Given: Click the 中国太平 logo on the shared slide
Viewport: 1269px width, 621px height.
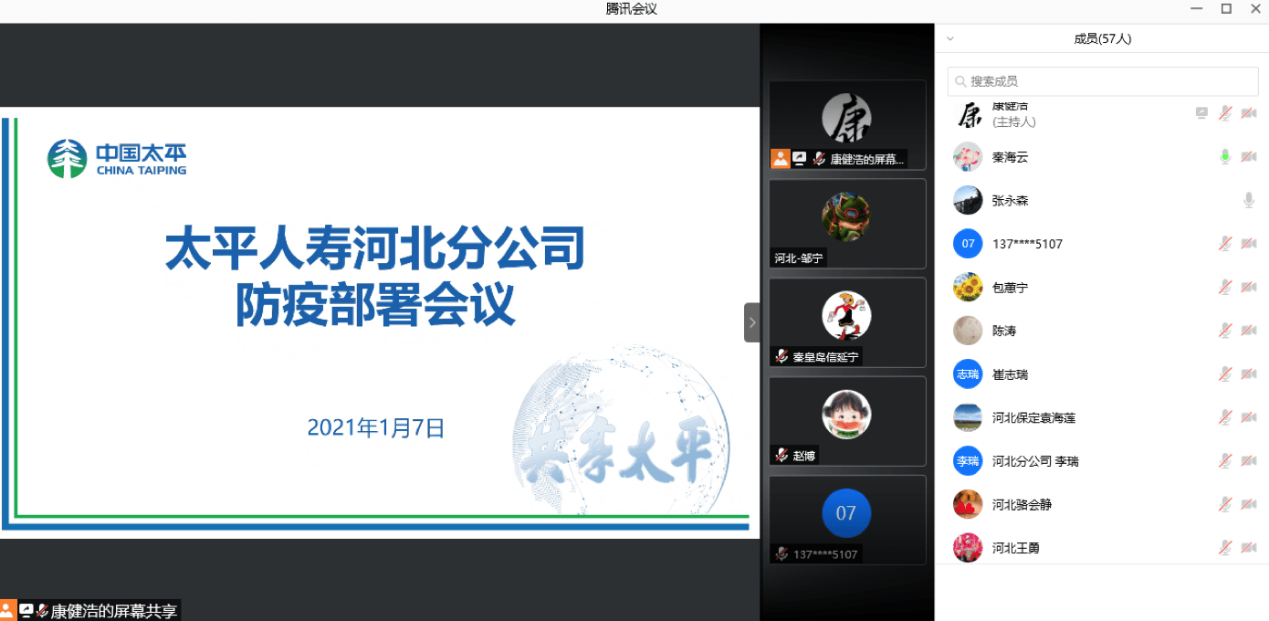Looking at the screenshot, I should pyautogui.click(x=117, y=159).
